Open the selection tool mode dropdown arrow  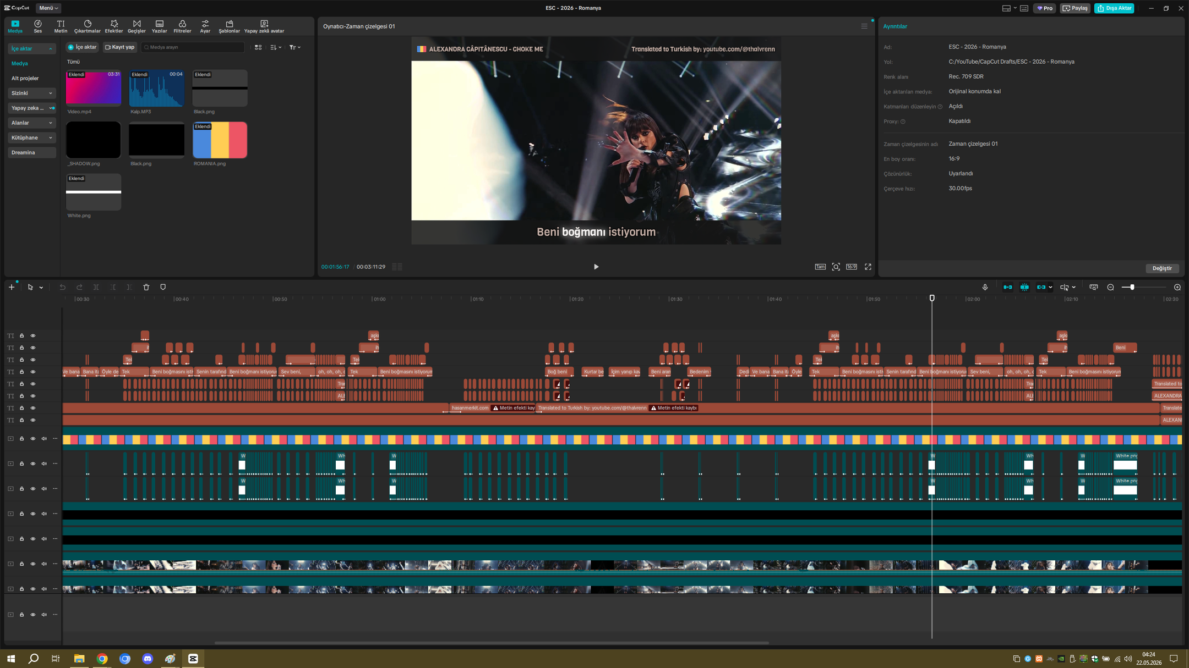[41, 288]
